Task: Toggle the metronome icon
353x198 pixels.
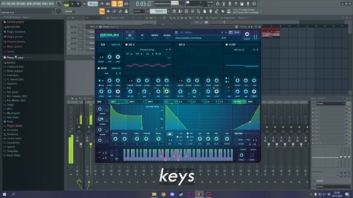Action: pos(102,4)
